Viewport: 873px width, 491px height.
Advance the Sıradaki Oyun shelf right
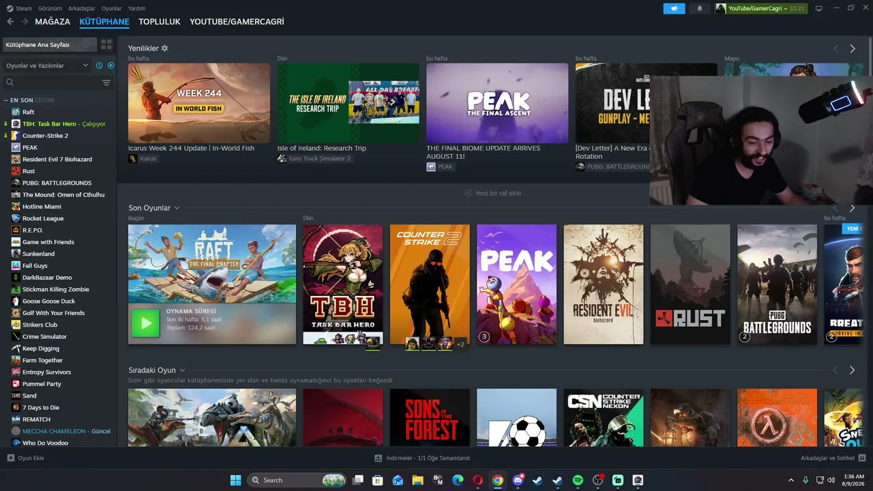[x=852, y=370]
